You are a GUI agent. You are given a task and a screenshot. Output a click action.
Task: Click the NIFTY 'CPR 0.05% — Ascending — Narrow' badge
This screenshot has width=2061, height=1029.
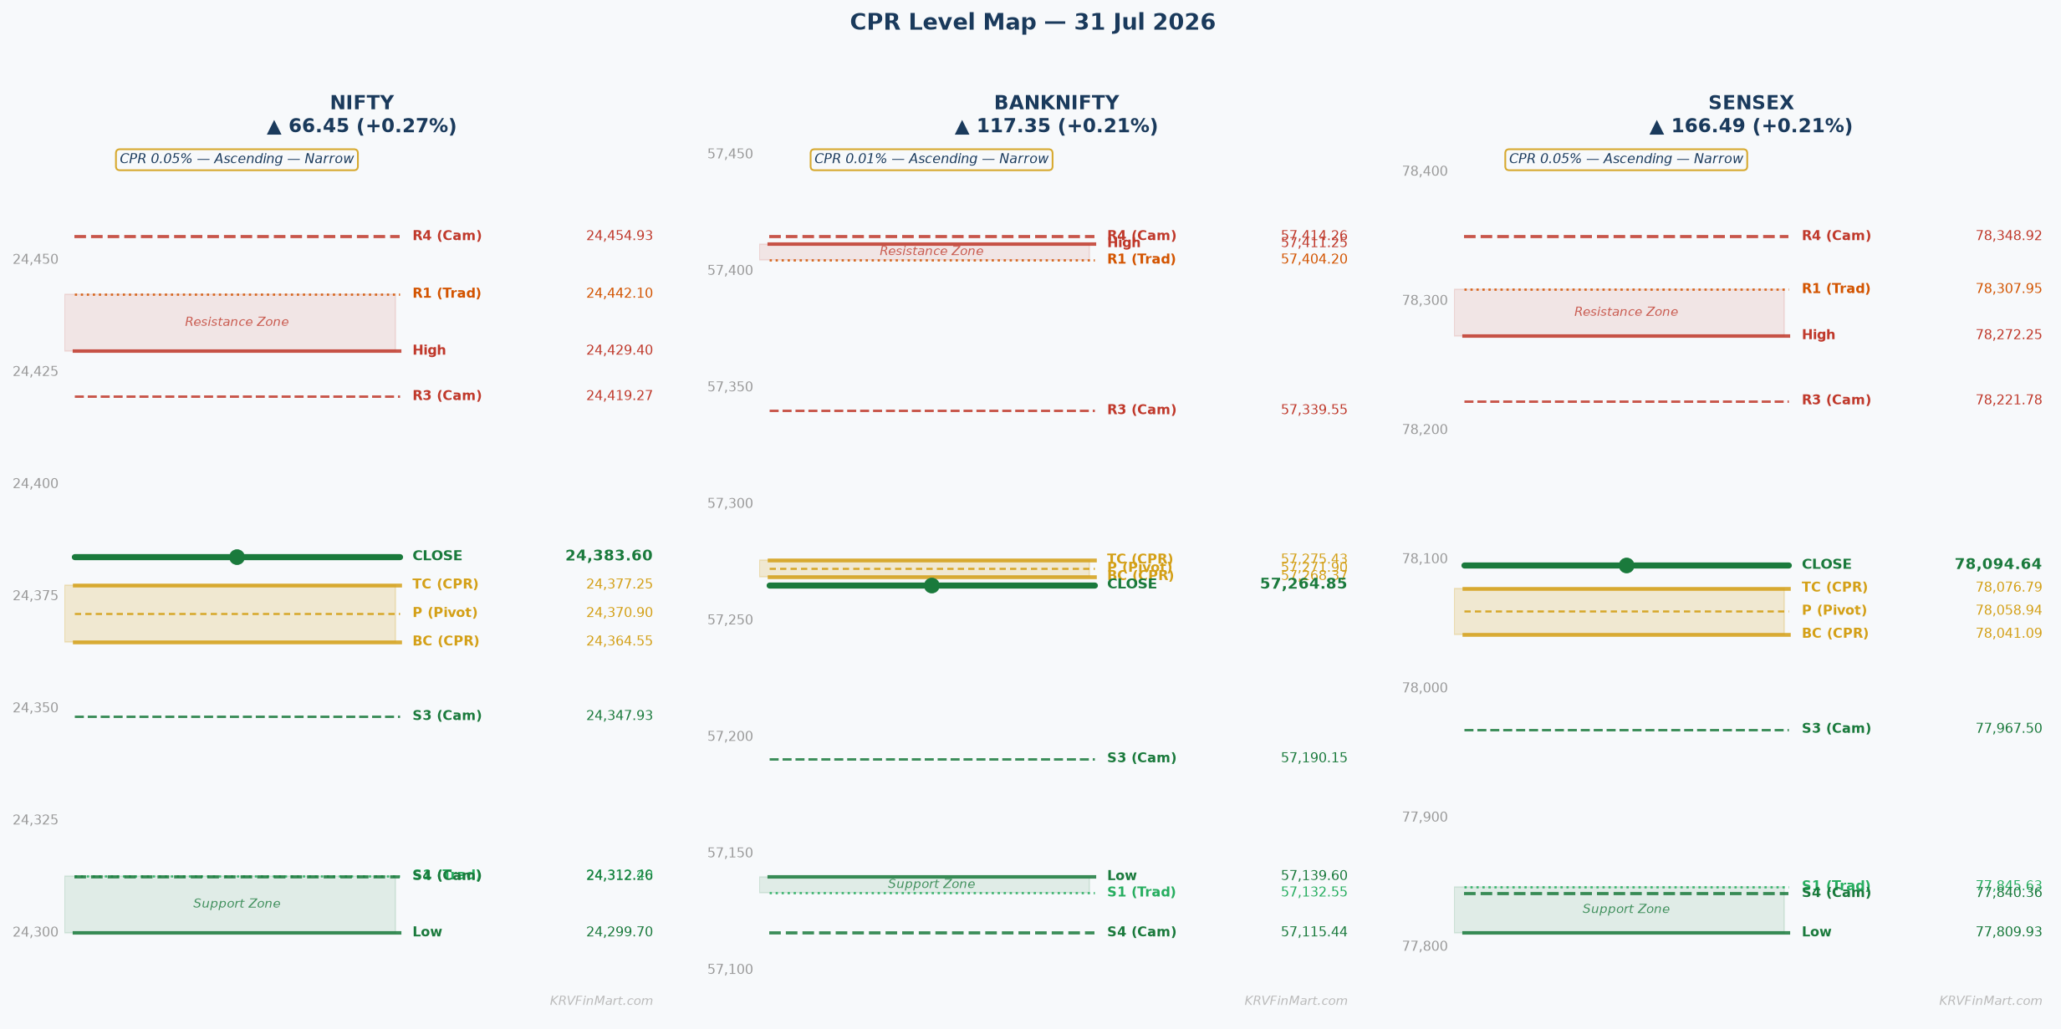(237, 159)
